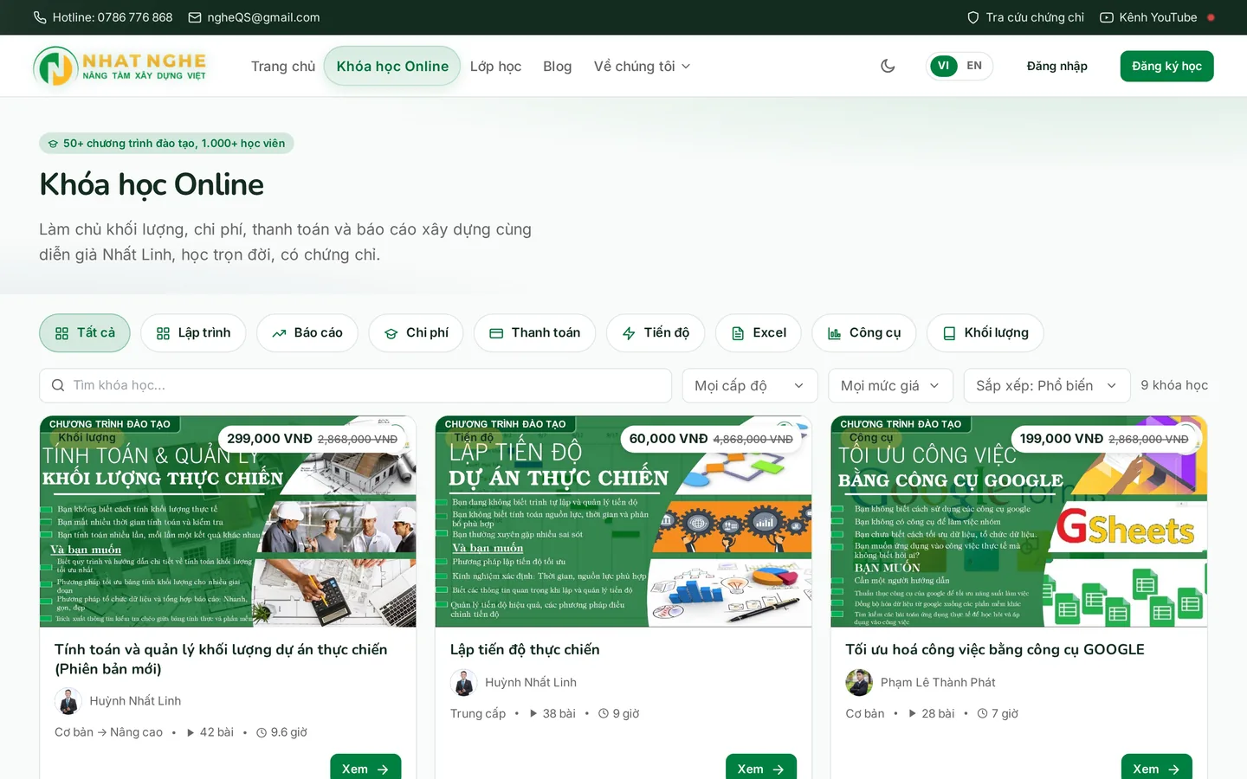Click the YouTube channel play icon
Image resolution: width=1247 pixels, height=779 pixels.
tap(1107, 17)
